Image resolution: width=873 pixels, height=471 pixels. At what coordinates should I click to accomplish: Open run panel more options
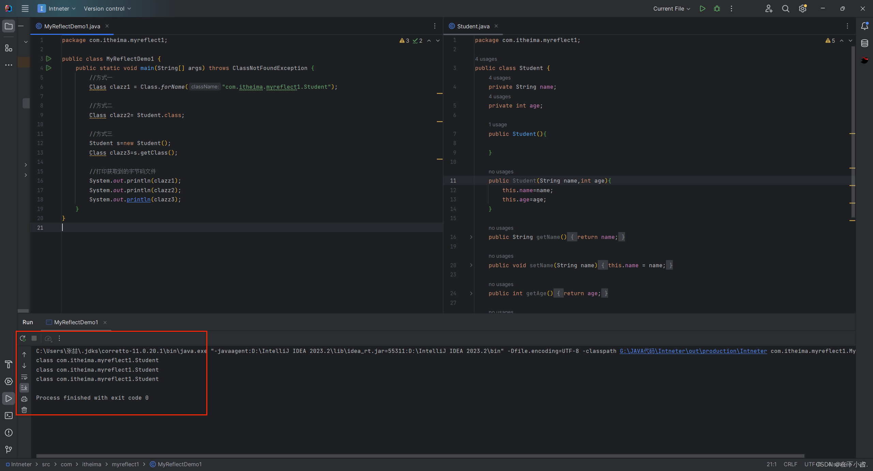[x=59, y=338]
